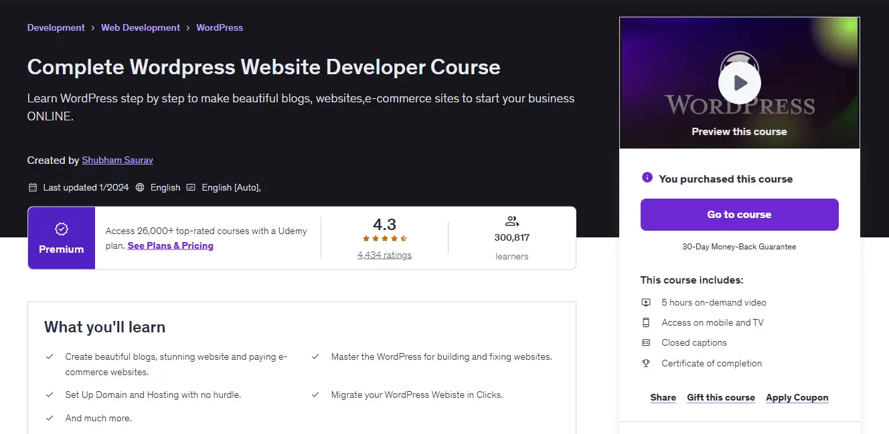Image resolution: width=889 pixels, height=434 pixels.
Task: Click the course preview thumbnail image
Action: pyautogui.click(x=739, y=83)
